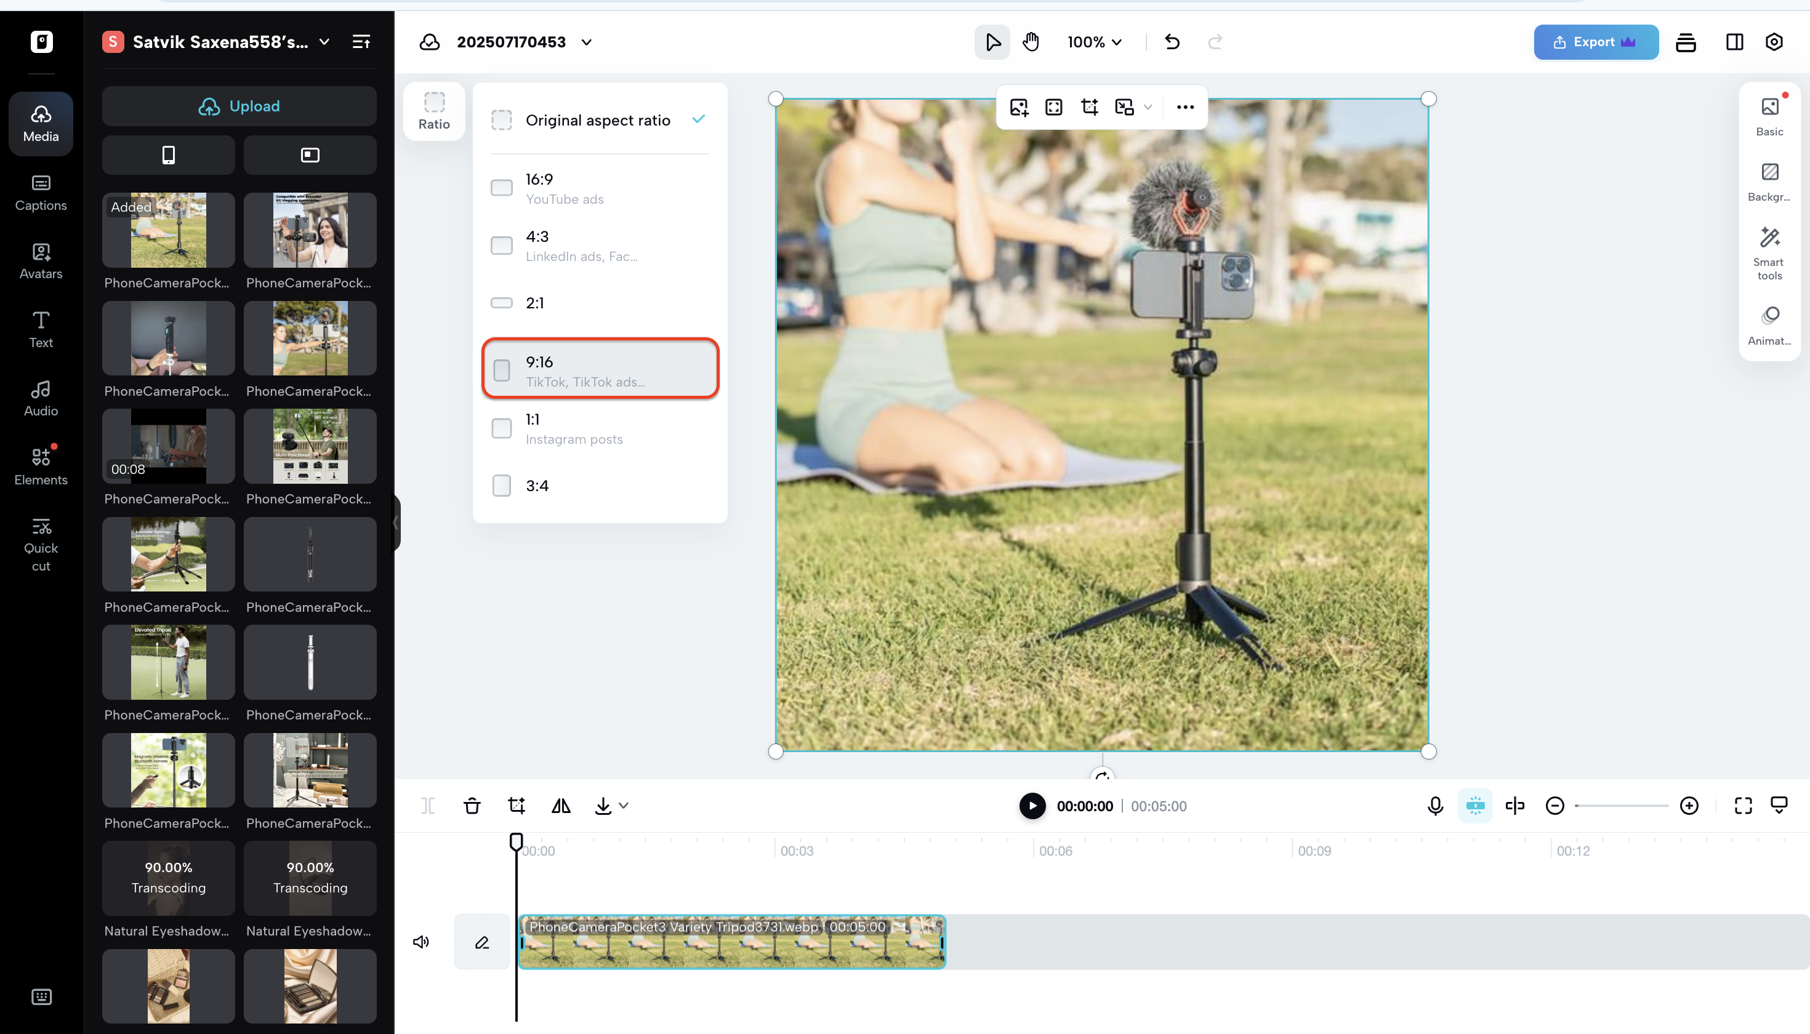The image size is (1810, 1034).
Task: Open the Background tab on the right
Action: [x=1768, y=180]
